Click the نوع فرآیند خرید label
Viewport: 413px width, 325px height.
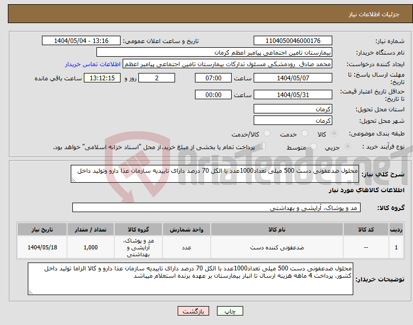click(x=383, y=146)
